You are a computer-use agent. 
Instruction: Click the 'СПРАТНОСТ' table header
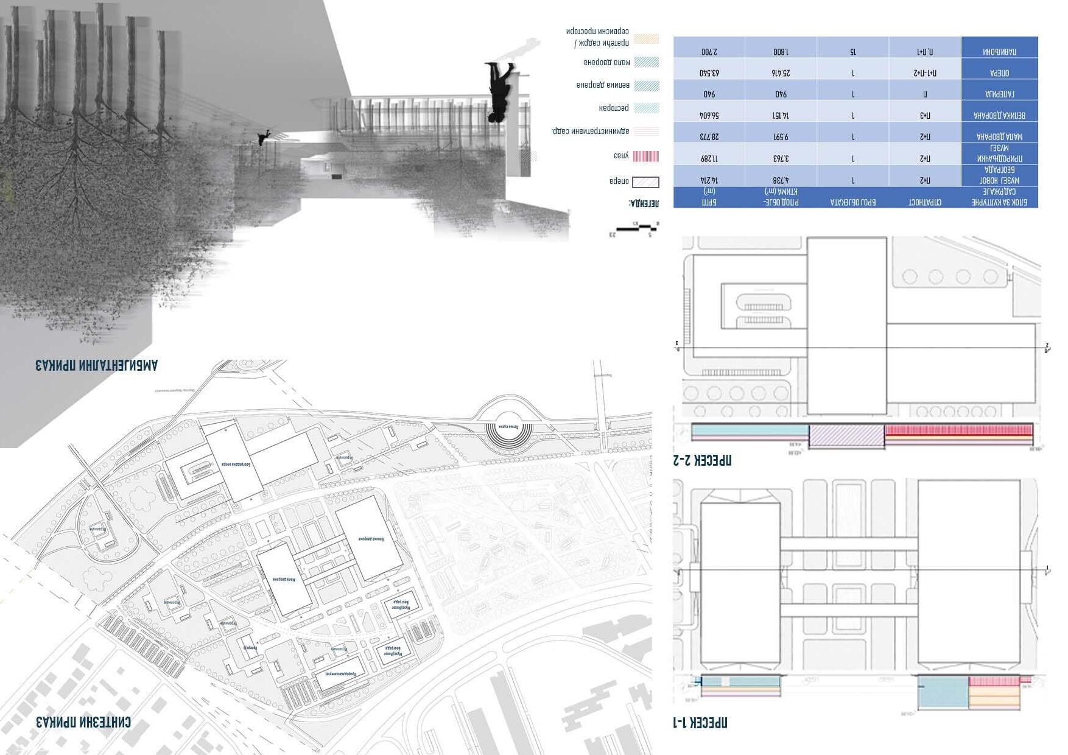(x=925, y=202)
